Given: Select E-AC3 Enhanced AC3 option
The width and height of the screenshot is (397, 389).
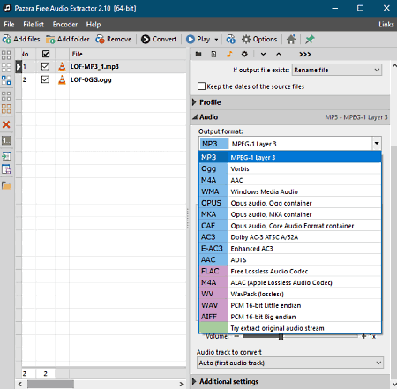Looking at the screenshot, I should point(290,249).
